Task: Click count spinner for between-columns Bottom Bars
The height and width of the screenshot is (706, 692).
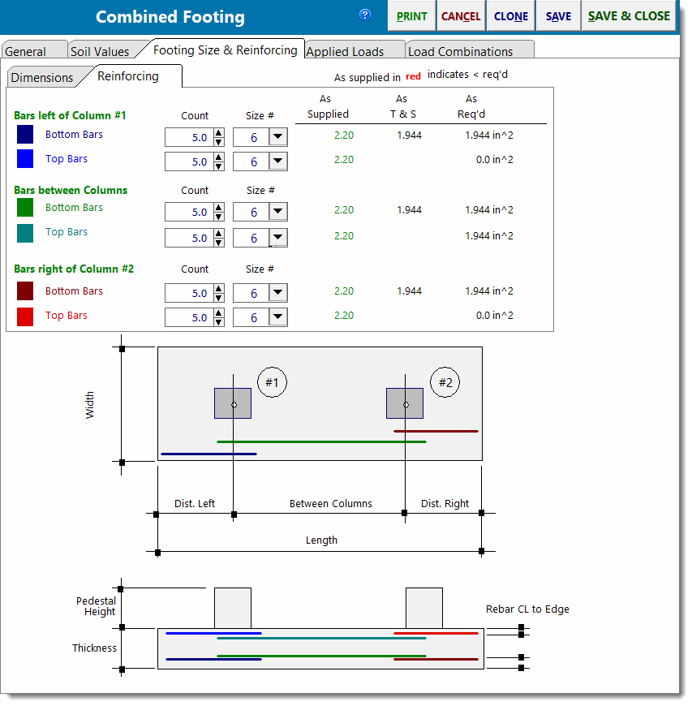Action: coord(218,212)
